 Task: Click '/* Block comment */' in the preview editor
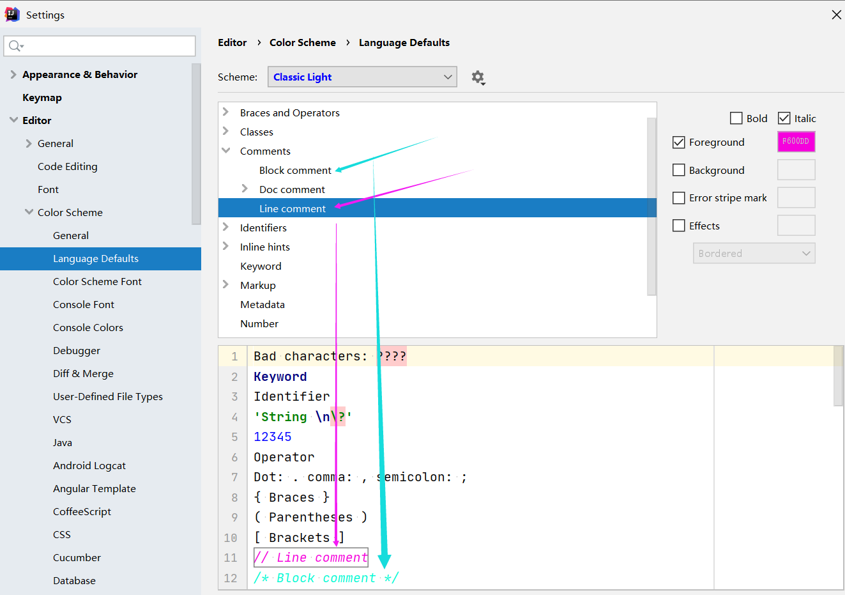326,578
